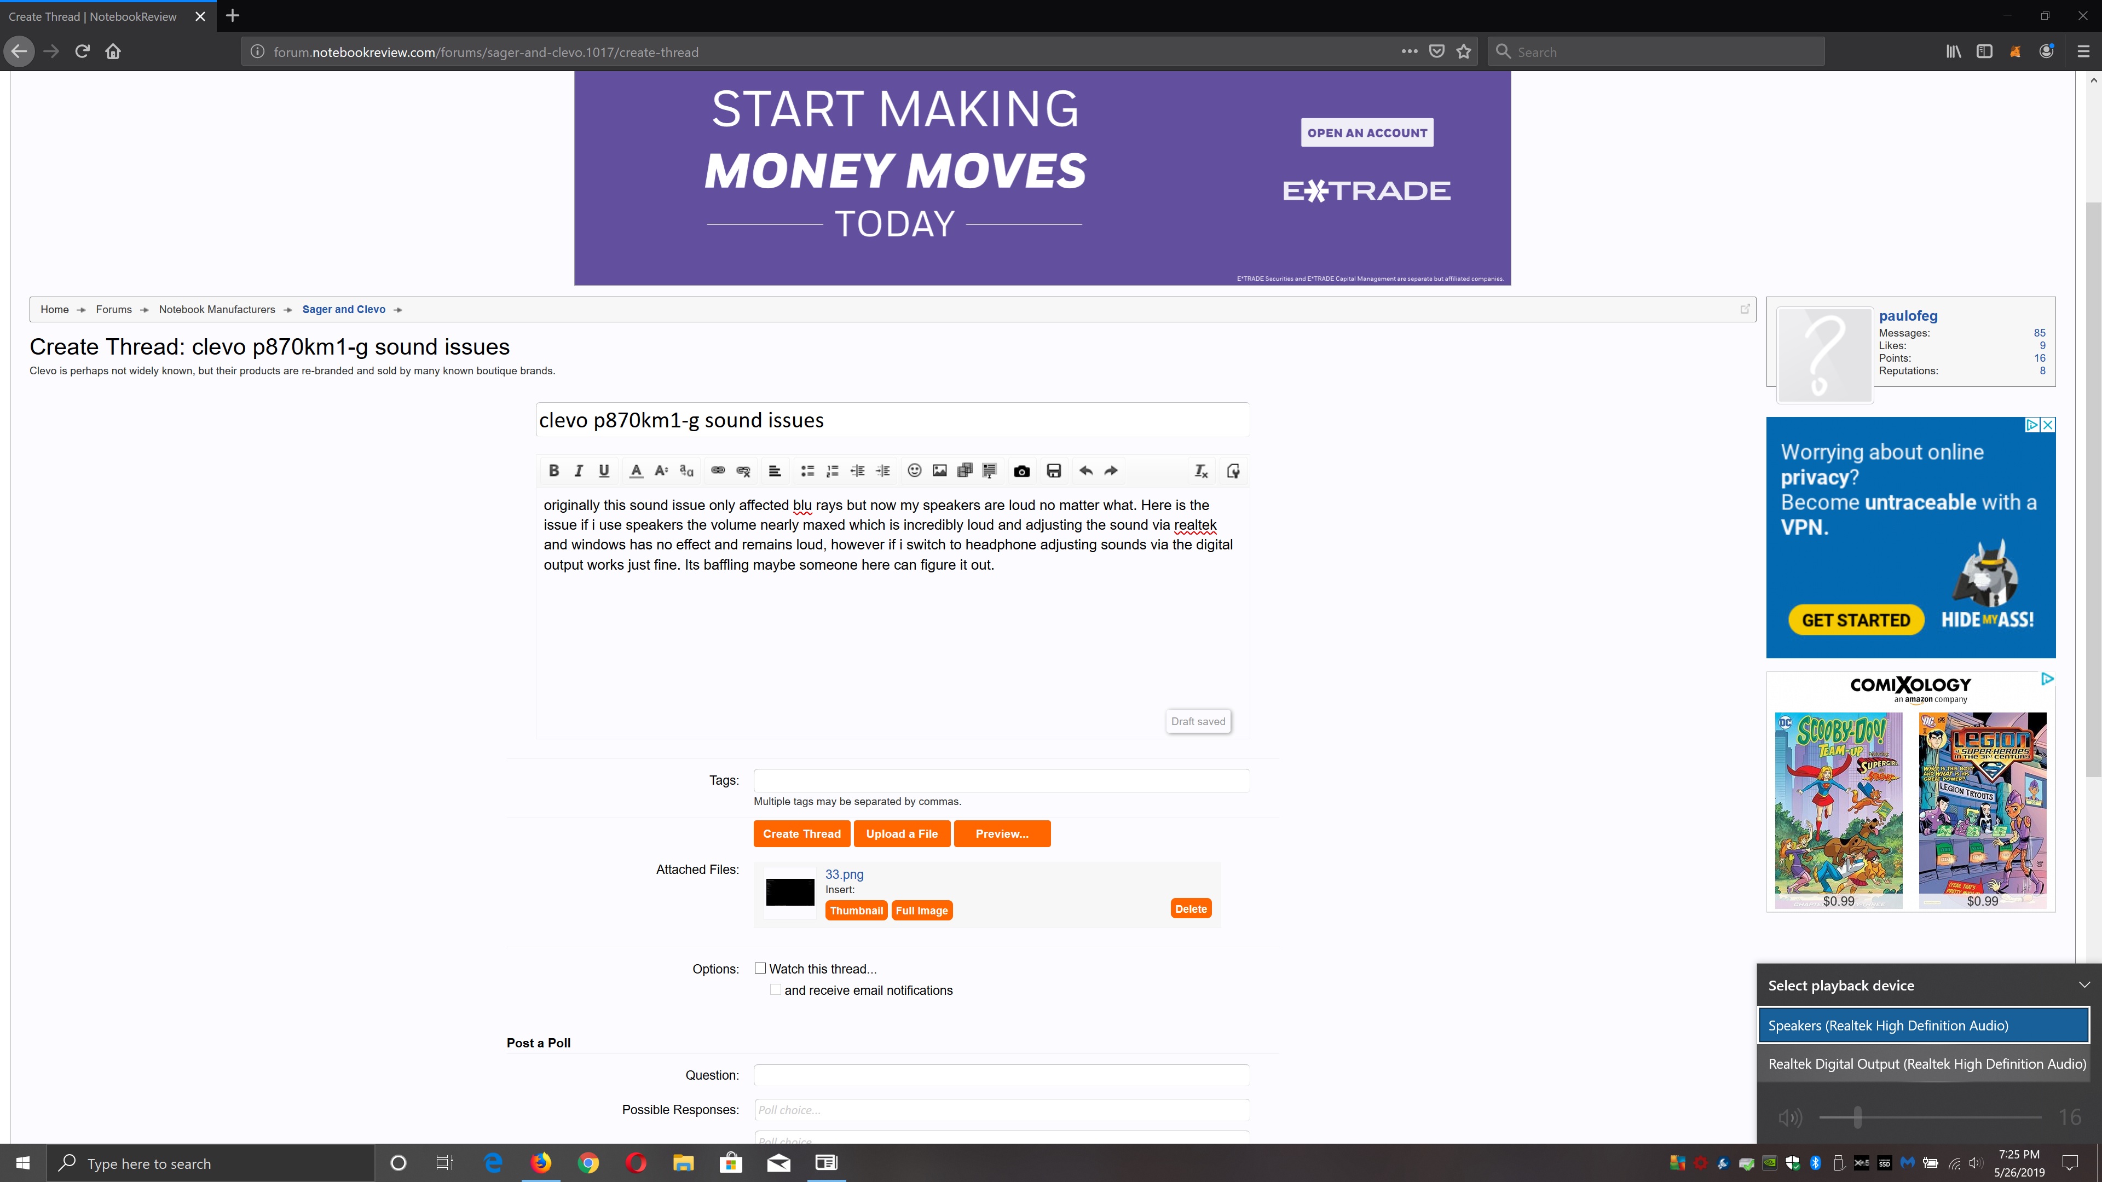This screenshot has width=2102, height=1182.
Task: Remove formatting from selected text
Action: pyautogui.click(x=1201, y=471)
